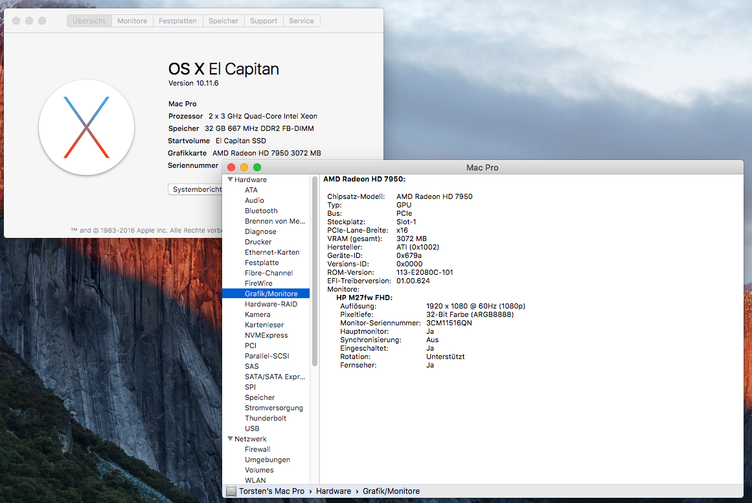Close the Mac Pro system report window

[231, 167]
